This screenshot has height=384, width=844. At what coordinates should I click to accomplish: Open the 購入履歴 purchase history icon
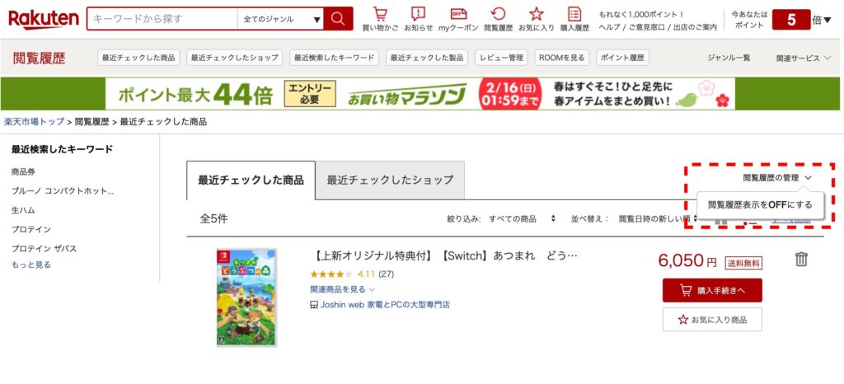[x=574, y=19]
